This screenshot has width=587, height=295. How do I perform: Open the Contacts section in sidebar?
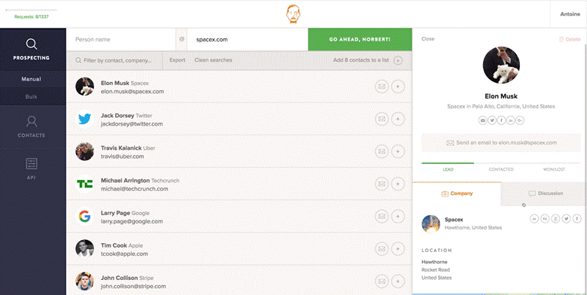coord(32,126)
